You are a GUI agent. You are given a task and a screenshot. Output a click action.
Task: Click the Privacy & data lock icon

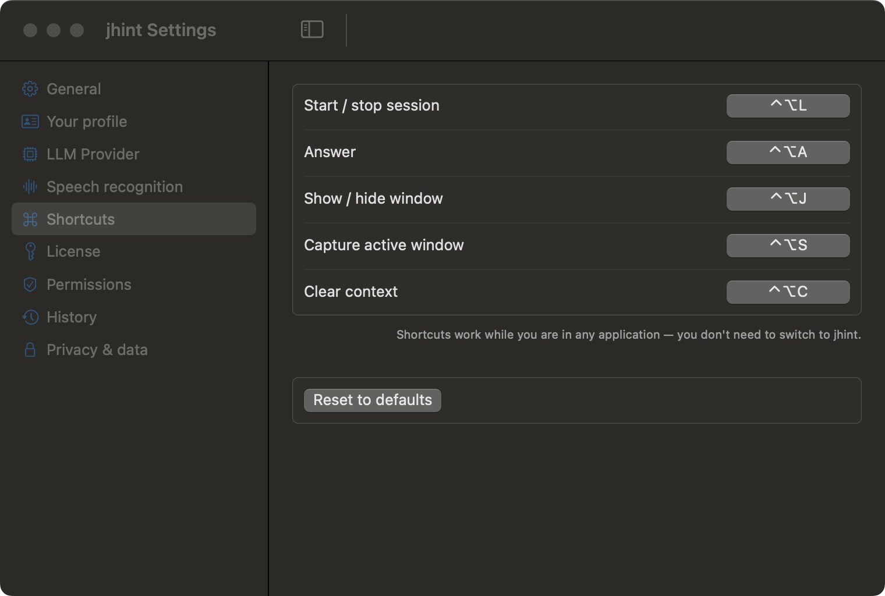[x=30, y=350]
